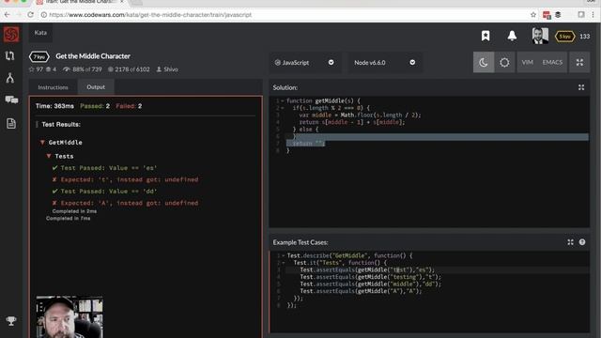Open the JavaScript language dropdown
Image resolution: width=601 pixels, height=338 pixels.
(304, 63)
